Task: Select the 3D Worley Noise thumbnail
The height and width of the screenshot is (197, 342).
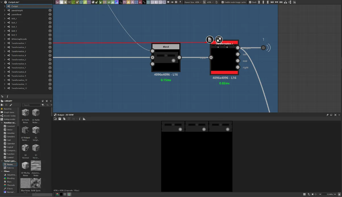Action: pos(25,165)
